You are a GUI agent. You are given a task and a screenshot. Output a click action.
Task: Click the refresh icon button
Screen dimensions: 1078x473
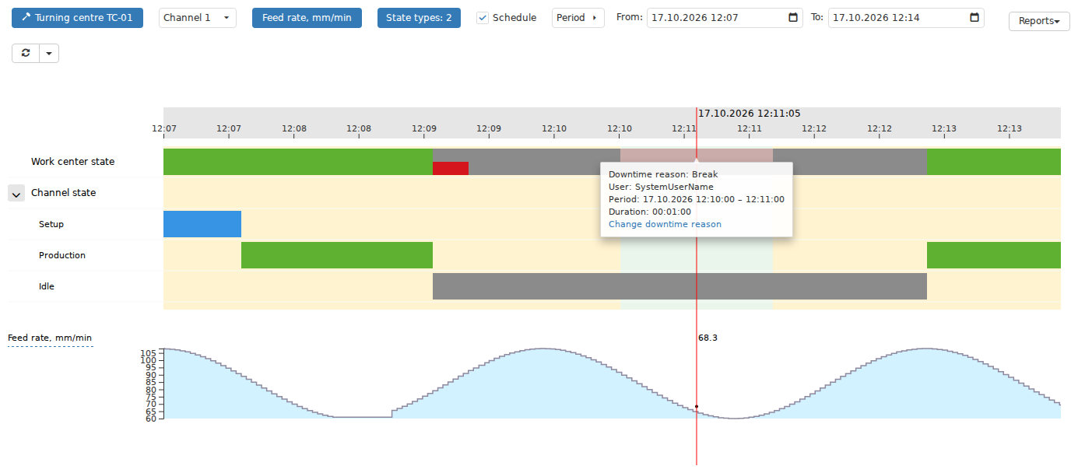(x=26, y=53)
